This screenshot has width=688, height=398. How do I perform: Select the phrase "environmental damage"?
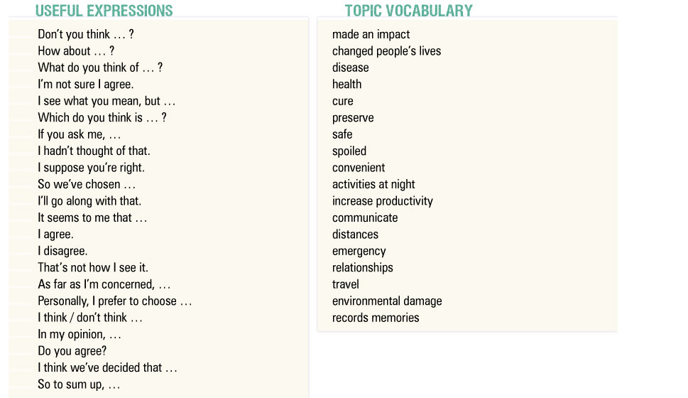click(387, 301)
